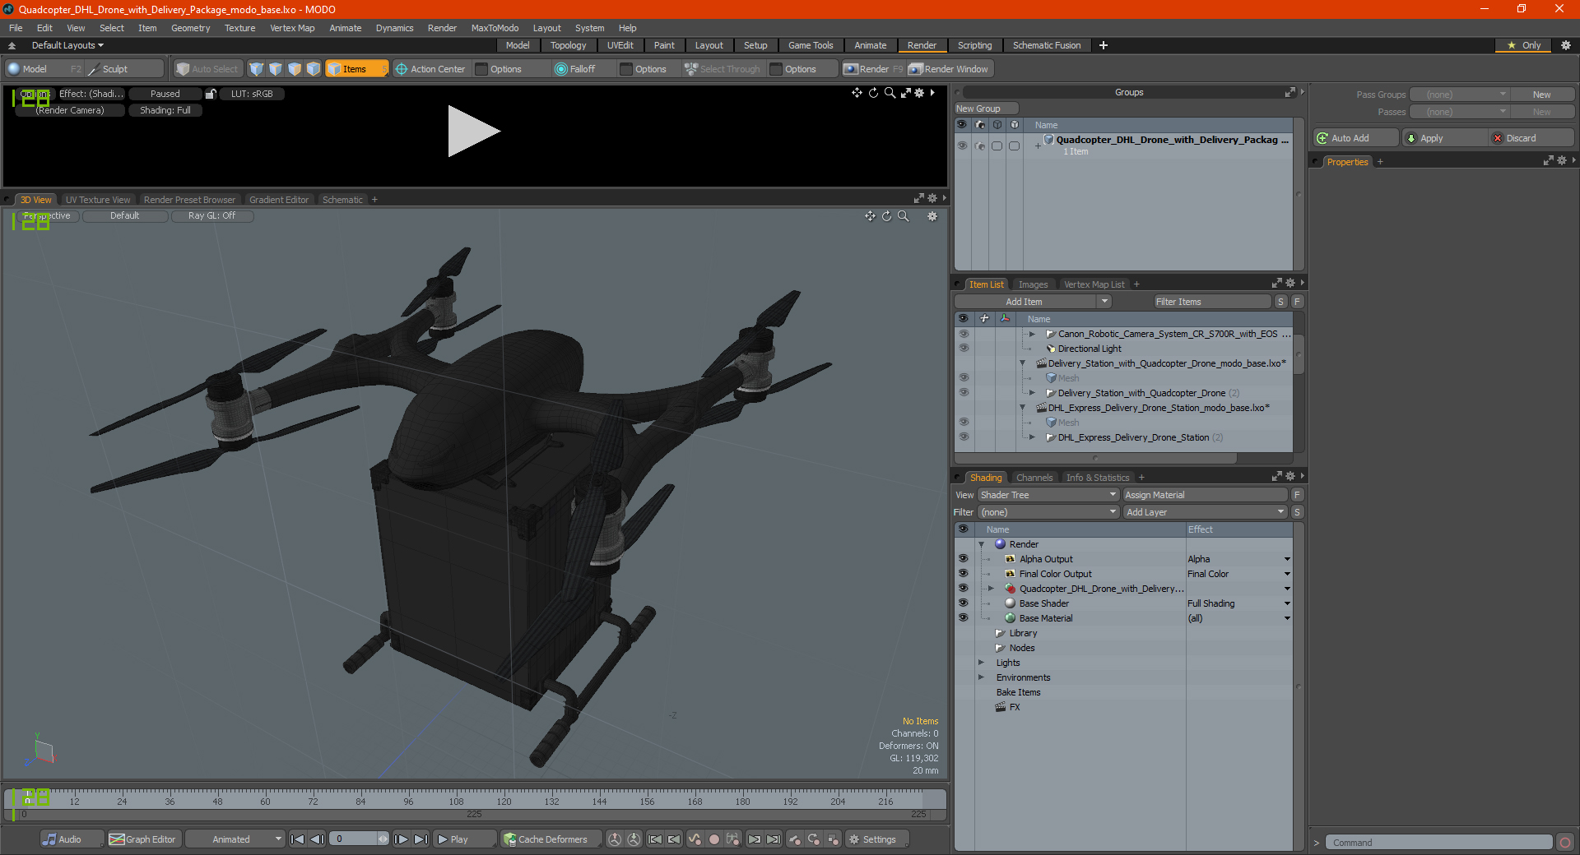Click the Assign Material button

pyautogui.click(x=1205, y=495)
